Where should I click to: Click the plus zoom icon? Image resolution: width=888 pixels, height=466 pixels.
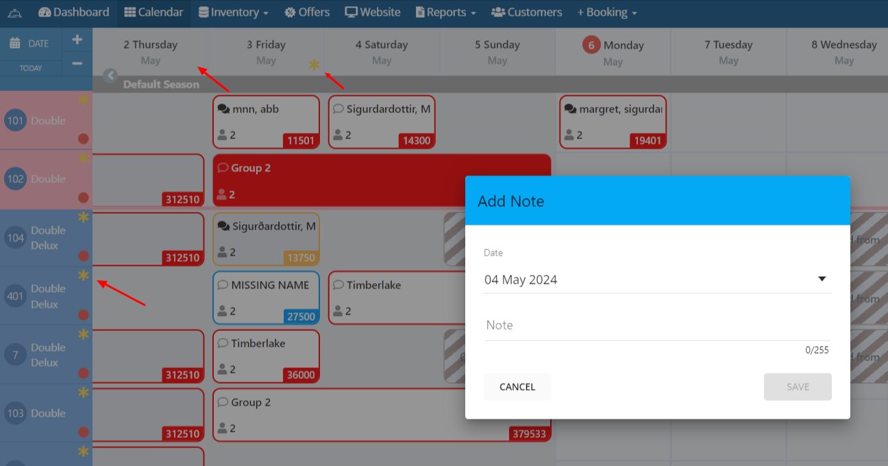[x=77, y=40]
